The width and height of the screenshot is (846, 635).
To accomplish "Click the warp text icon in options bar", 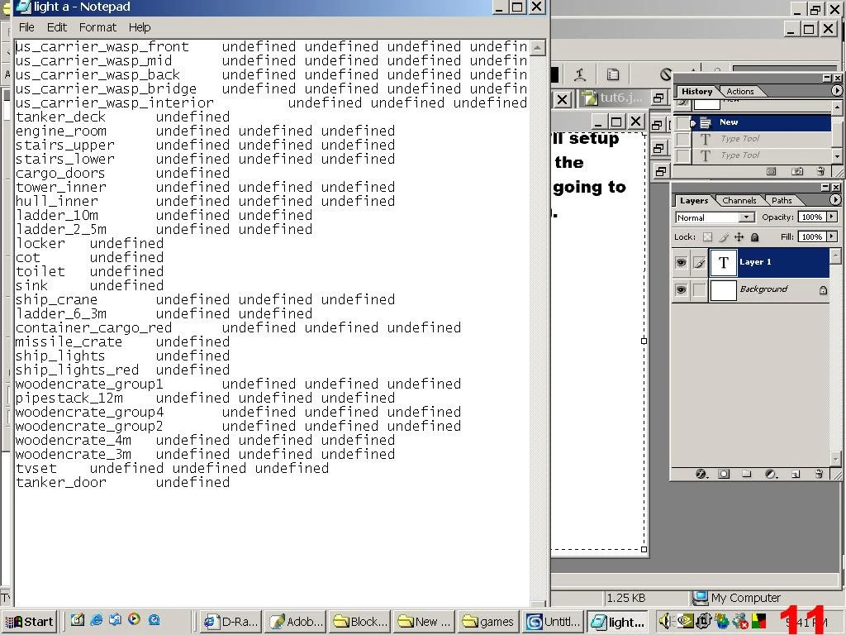I will (x=580, y=74).
